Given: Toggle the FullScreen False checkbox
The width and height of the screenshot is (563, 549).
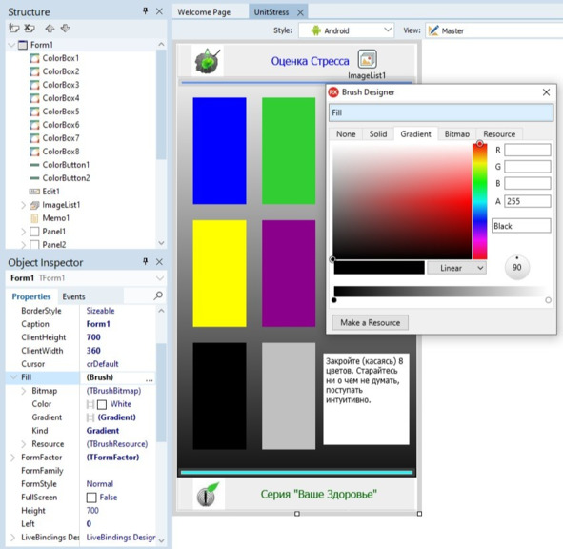Looking at the screenshot, I should [x=91, y=498].
